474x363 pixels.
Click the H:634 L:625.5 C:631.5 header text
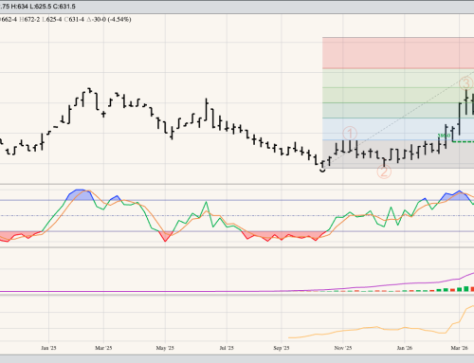44,7
